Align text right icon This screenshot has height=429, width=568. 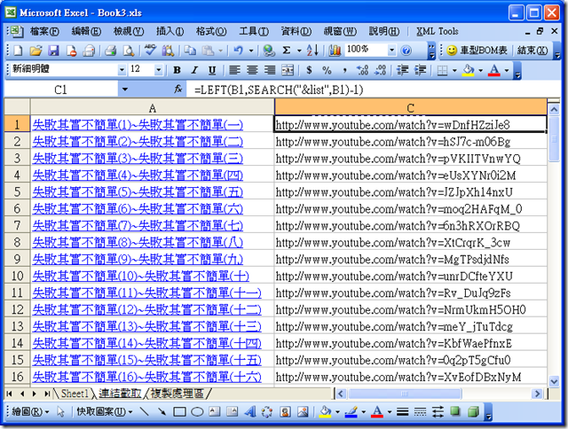(270, 70)
